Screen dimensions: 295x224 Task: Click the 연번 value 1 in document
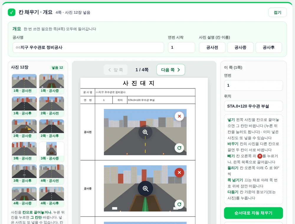point(104,100)
